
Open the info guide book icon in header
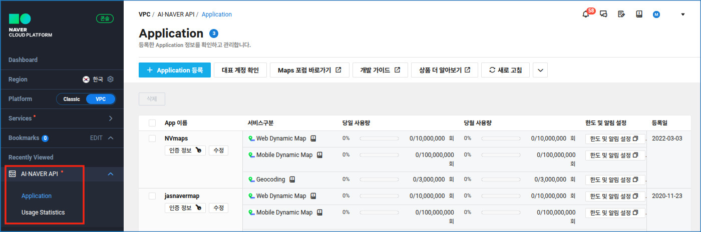[639, 14]
